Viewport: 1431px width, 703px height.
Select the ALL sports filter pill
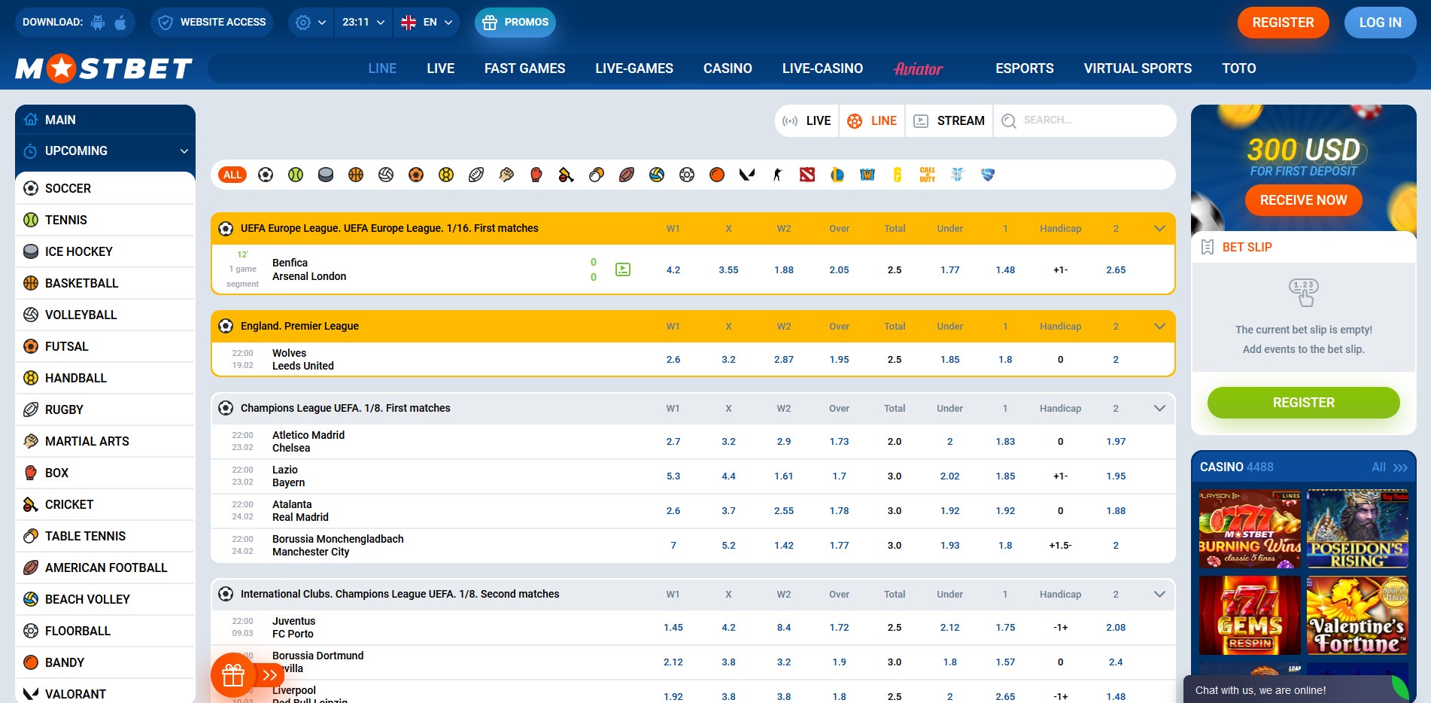point(232,175)
